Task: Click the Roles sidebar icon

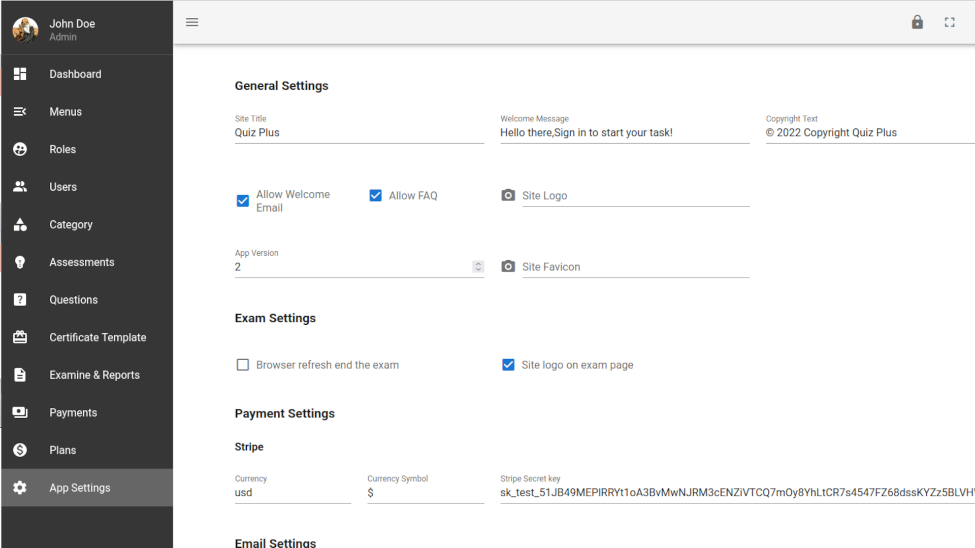Action: tap(20, 149)
